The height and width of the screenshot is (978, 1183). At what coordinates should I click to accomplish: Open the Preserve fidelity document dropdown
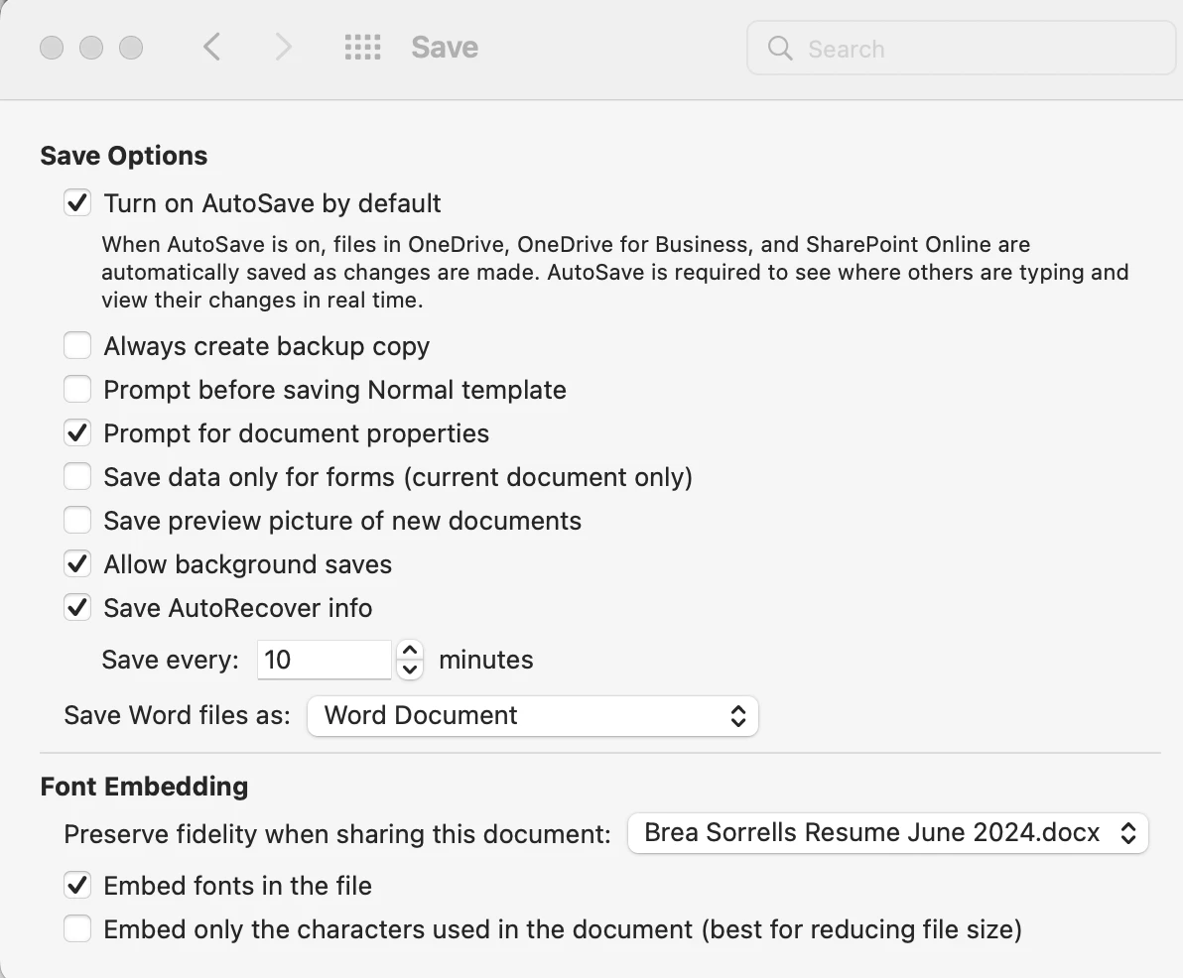click(x=888, y=833)
